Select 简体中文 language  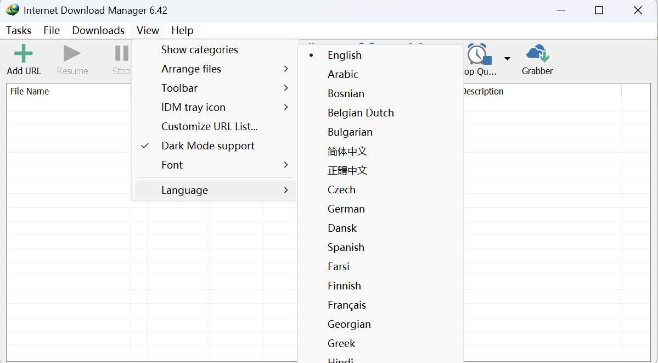pyautogui.click(x=380, y=151)
